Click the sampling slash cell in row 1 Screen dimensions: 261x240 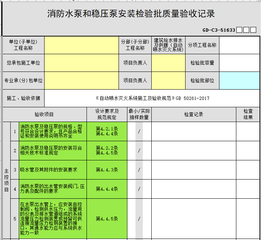click(139, 131)
